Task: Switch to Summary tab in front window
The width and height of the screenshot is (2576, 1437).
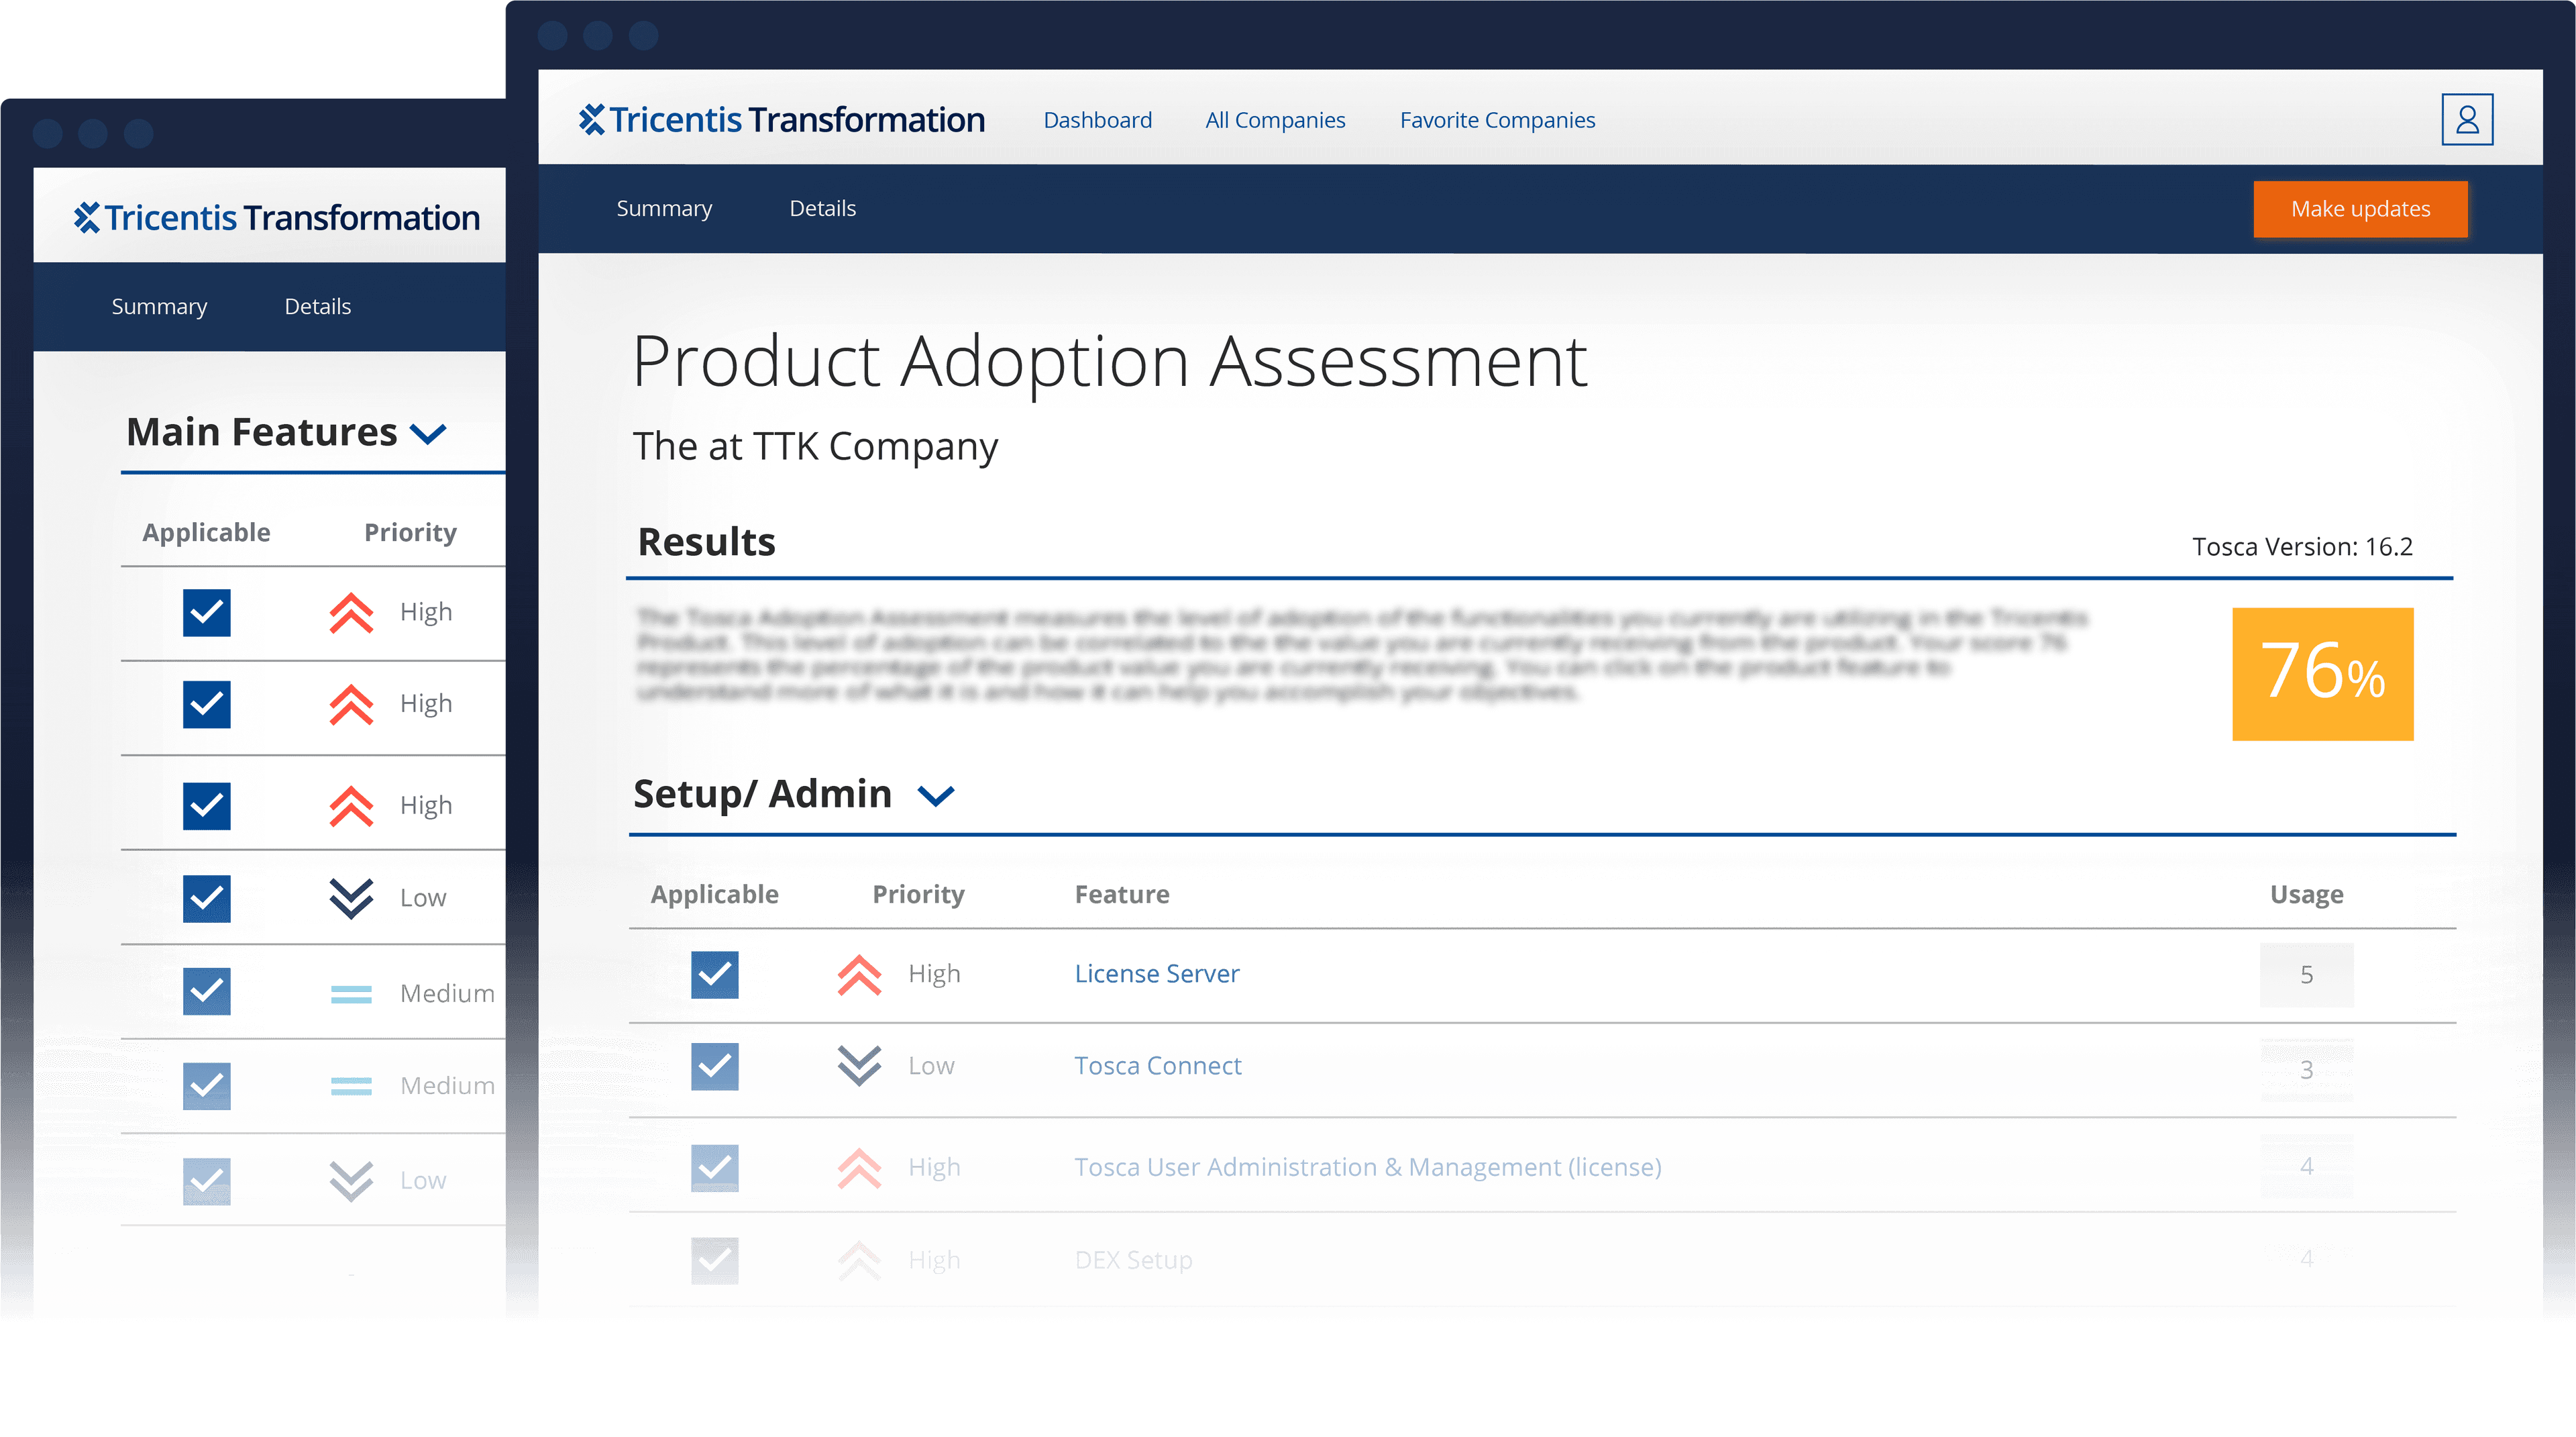Action: [664, 209]
